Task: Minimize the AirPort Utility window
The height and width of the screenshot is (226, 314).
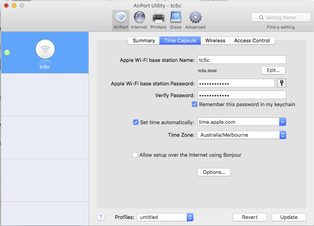Action: point(14,5)
